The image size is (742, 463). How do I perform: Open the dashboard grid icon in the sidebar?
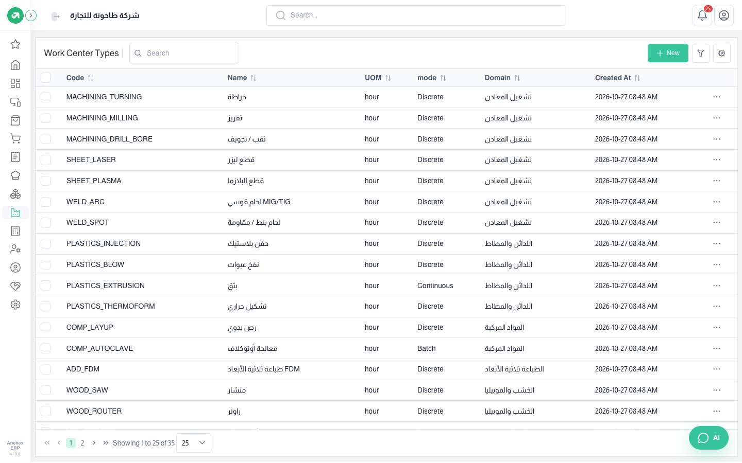pyautogui.click(x=15, y=83)
